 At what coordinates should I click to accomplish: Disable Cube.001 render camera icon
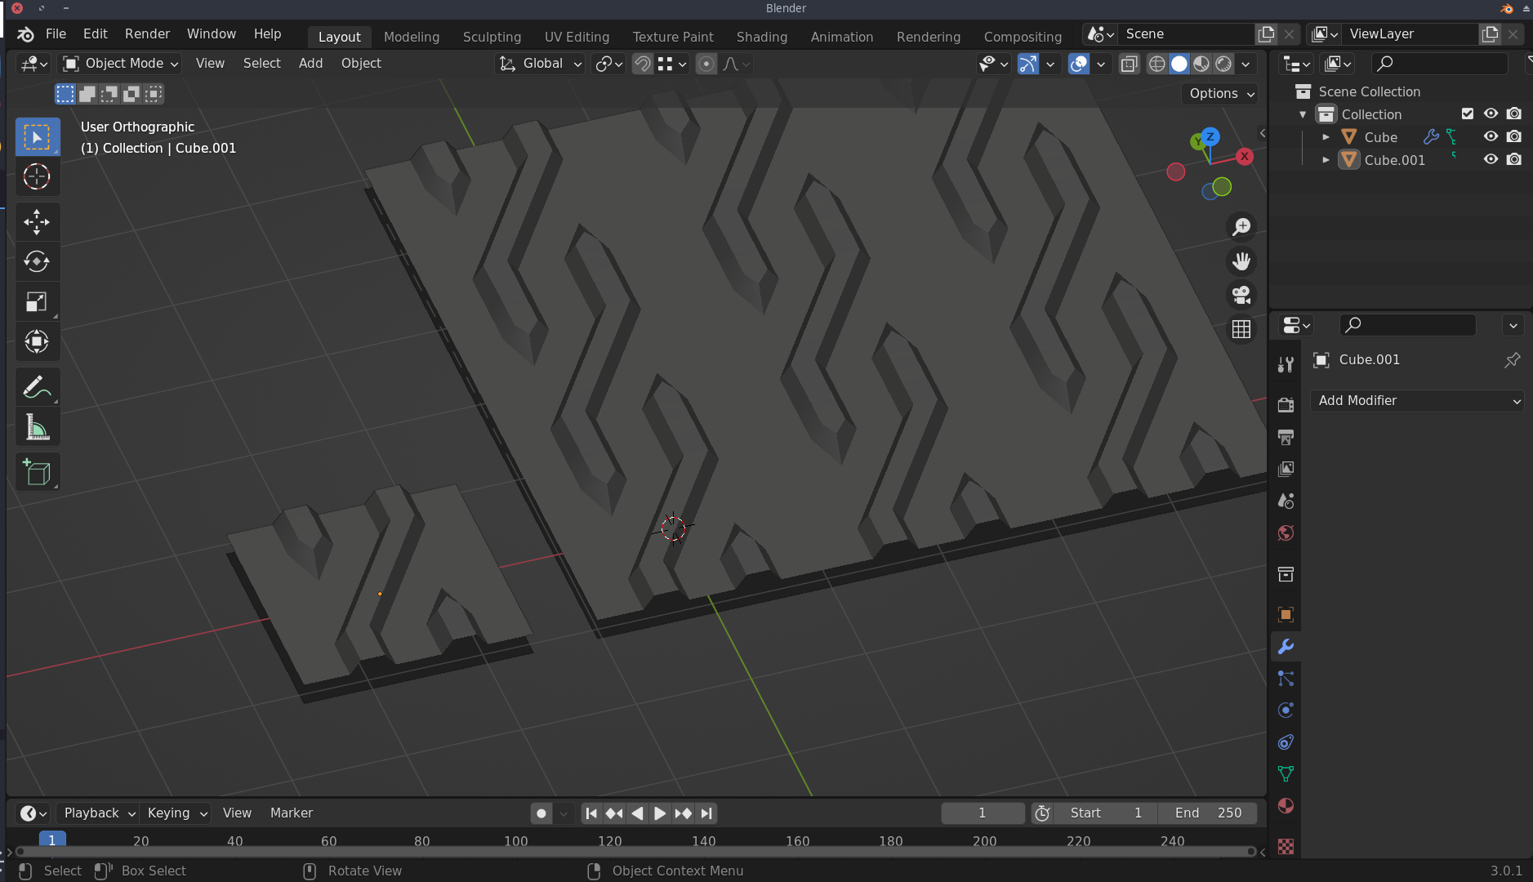tap(1514, 159)
